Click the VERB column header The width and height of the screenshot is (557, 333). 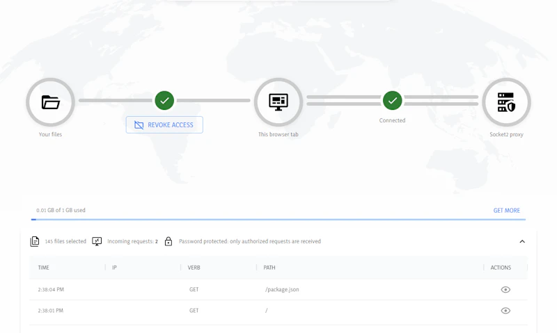pos(194,268)
